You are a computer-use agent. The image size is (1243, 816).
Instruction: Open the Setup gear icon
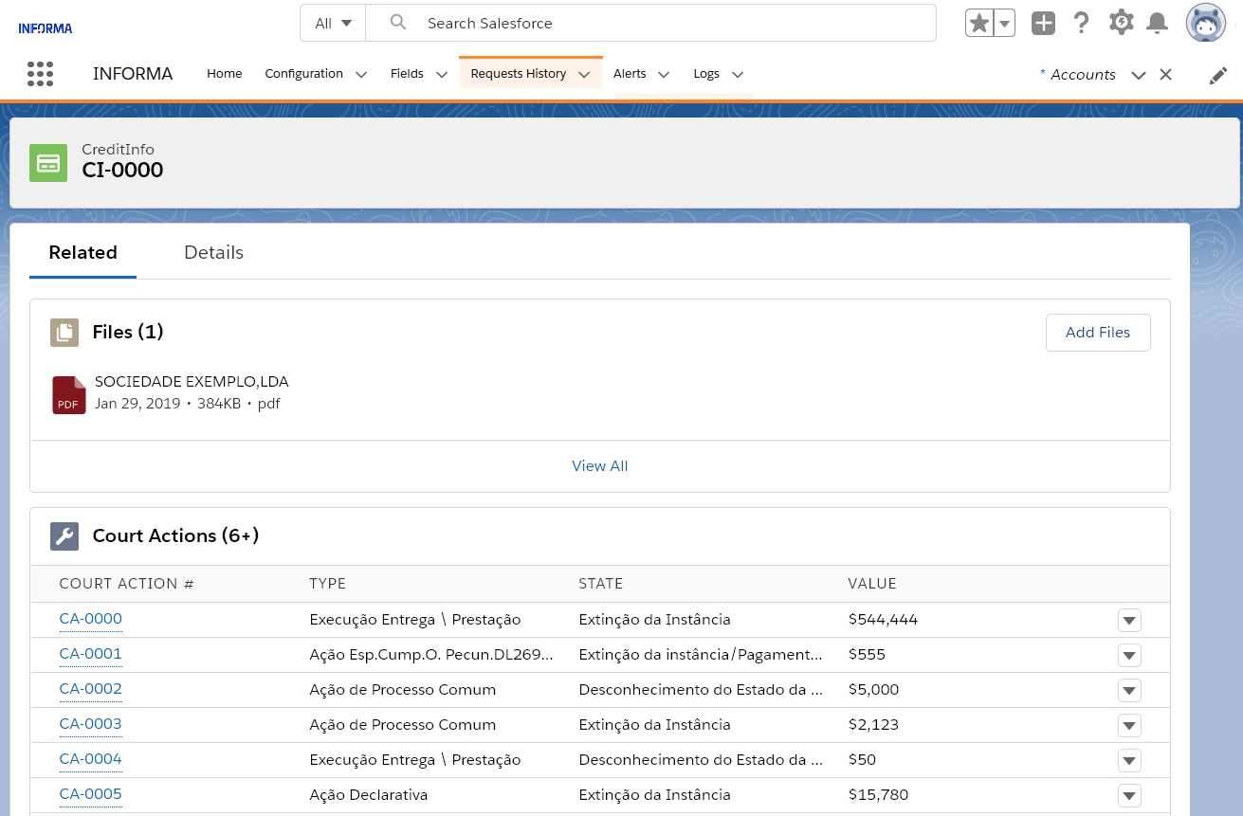pos(1121,23)
